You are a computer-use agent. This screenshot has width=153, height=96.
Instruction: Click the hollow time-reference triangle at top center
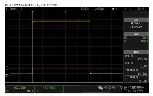point(66,11)
